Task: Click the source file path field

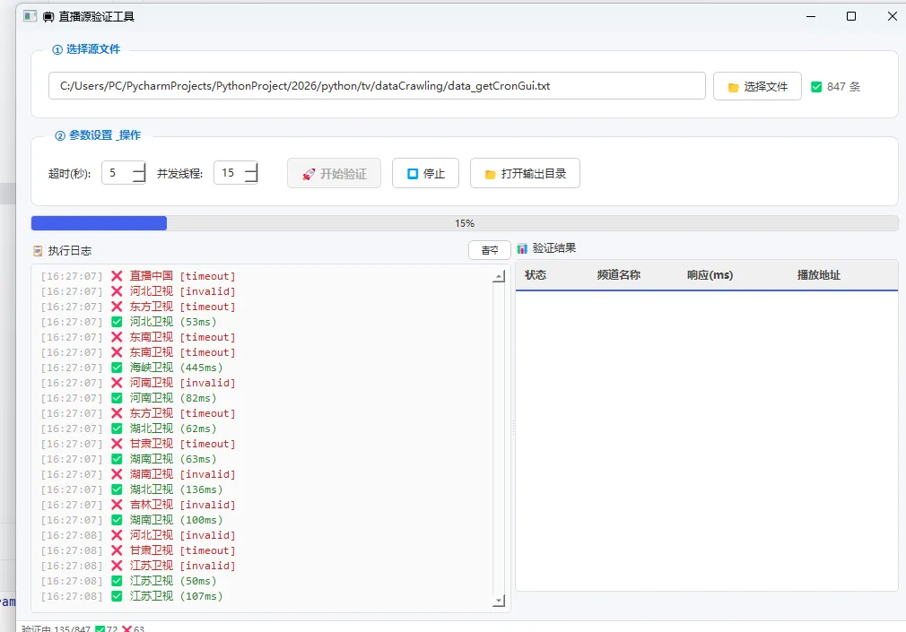Action: 377,86
